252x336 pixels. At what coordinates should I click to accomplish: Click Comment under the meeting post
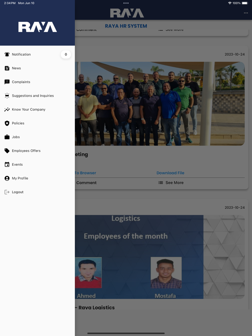86,183
